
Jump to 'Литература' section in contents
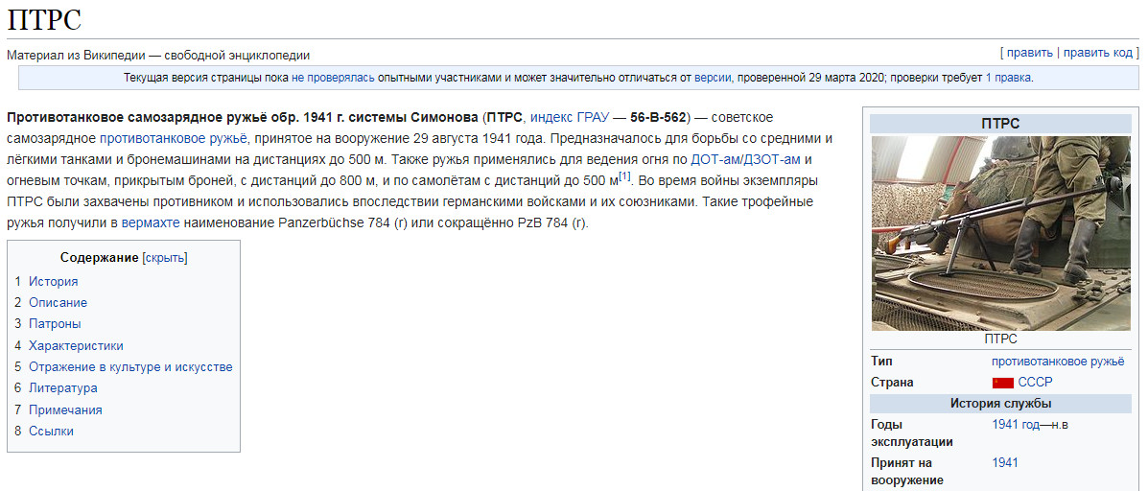coord(63,387)
